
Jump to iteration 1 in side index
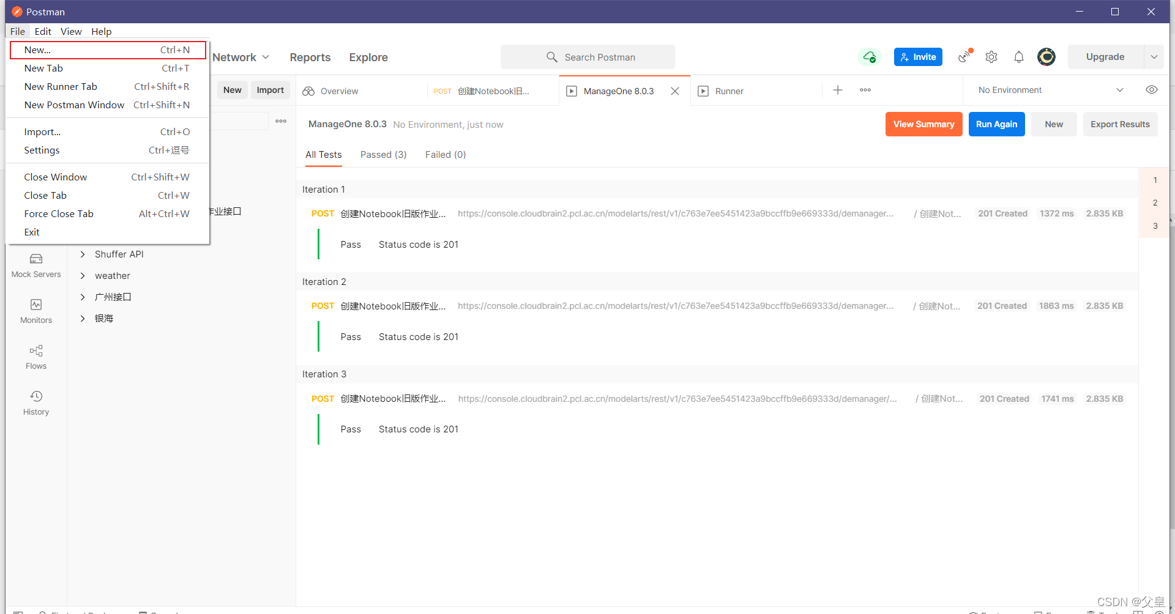1155,180
